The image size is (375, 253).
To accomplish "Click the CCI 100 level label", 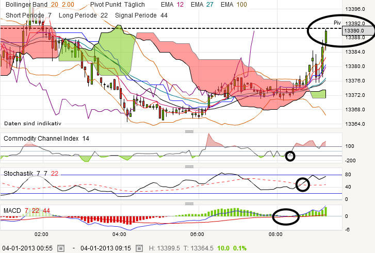I will 349,146.
